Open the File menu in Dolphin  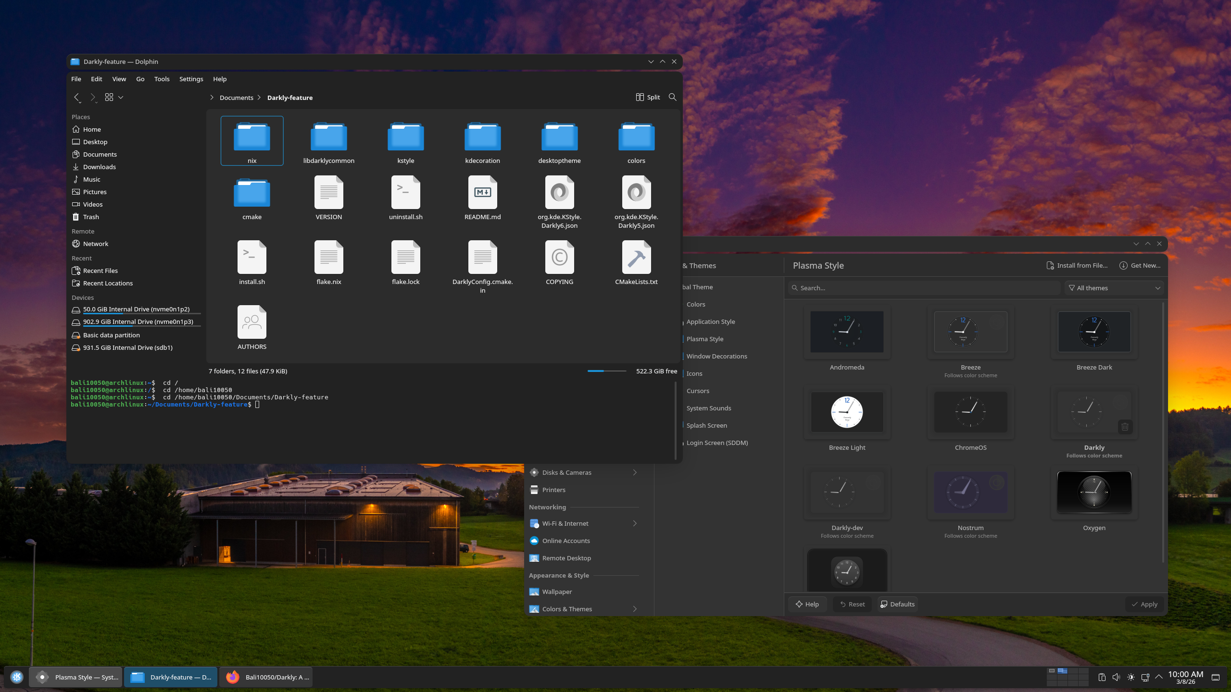76,79
